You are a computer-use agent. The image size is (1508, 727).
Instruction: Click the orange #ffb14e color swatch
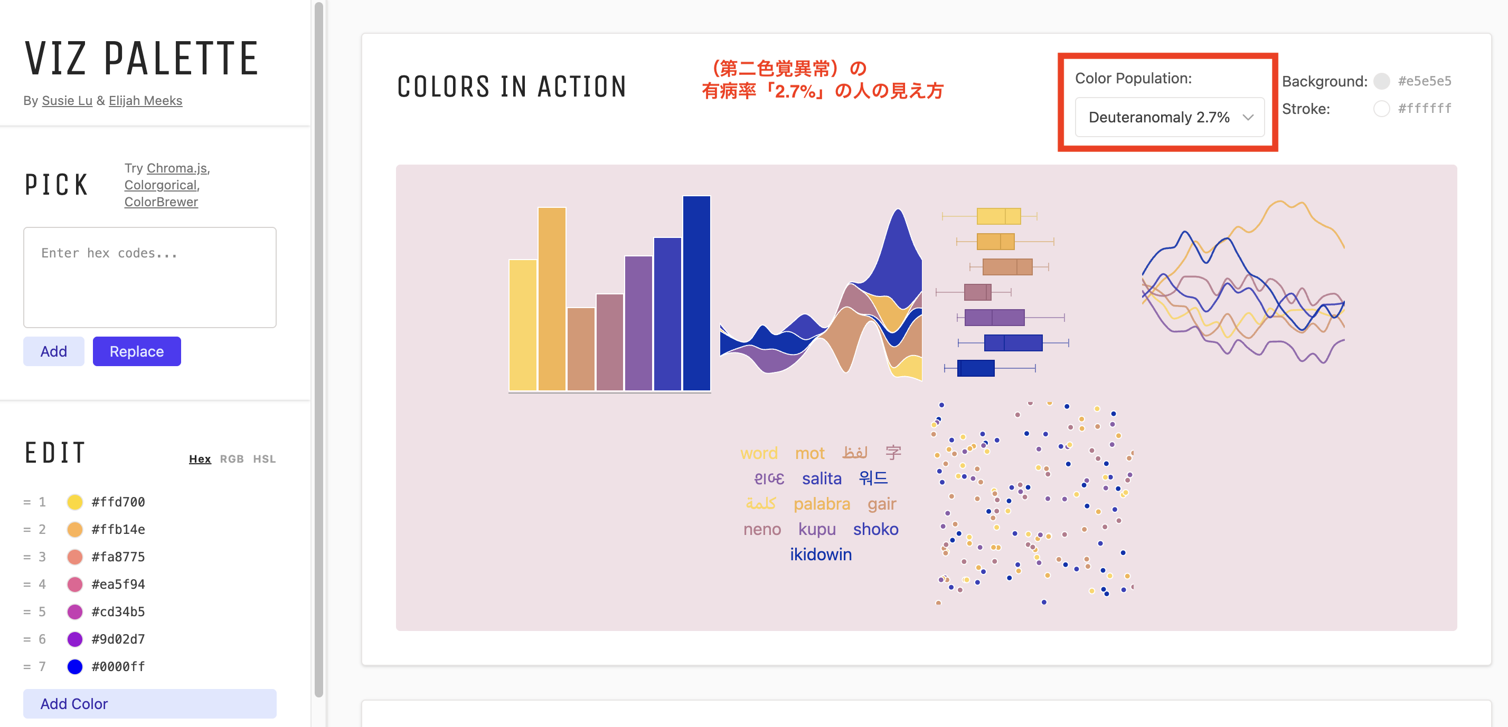[x=75, y=529]
